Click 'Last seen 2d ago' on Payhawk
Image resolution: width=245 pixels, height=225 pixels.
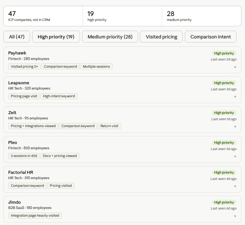[x=224, y=59]
